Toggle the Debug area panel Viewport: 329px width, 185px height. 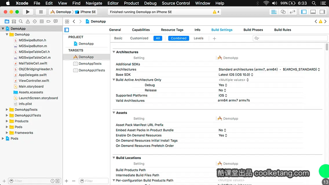(x=313, y=12)
